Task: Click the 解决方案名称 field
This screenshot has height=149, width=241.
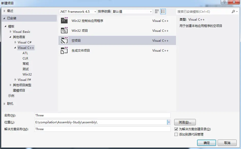Action: point(102,129)
